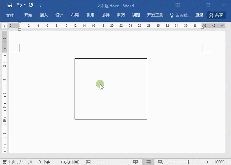231x165 pixels.
Task: Click the zoom in plus button
Action: [208, 162]
